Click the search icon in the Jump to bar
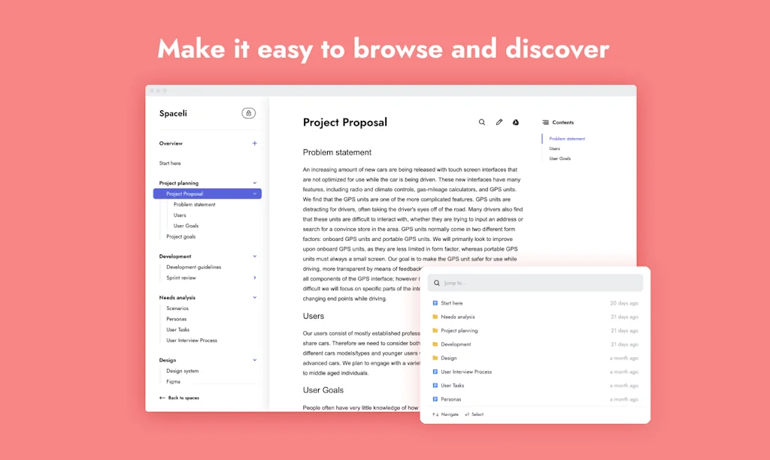The width and height of the screenshot is (770, 460). (x=437, y=282)
